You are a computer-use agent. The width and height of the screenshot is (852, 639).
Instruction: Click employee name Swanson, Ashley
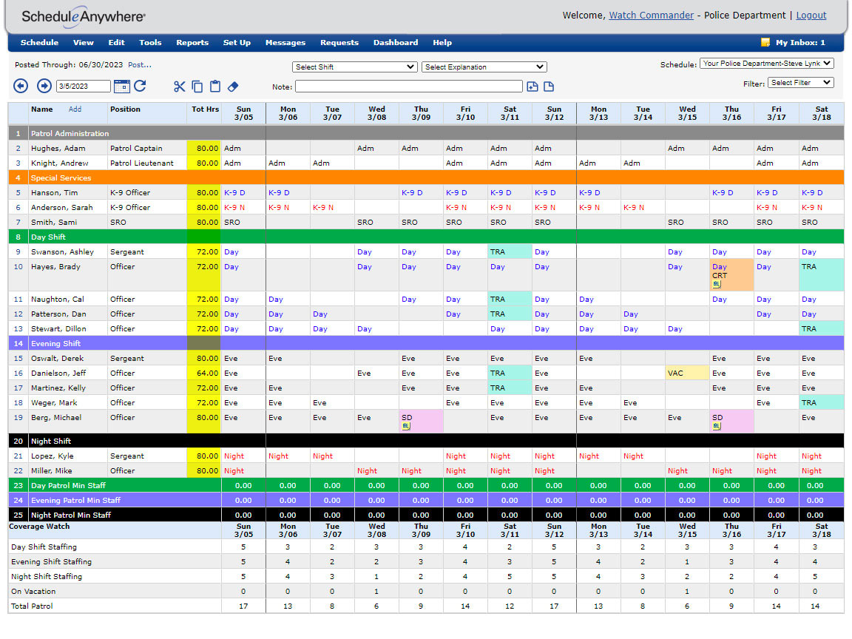[62, 251]
